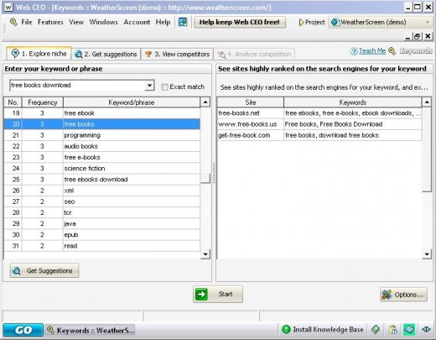This screenshot has height=340, width=436.
Task: Click the Options button
Action: 403,295
